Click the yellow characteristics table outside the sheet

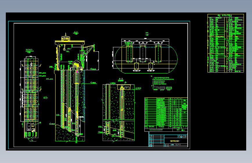click(x=226, y=43)
